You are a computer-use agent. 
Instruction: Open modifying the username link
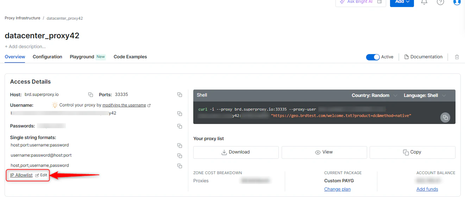click(x=124, y=105)
